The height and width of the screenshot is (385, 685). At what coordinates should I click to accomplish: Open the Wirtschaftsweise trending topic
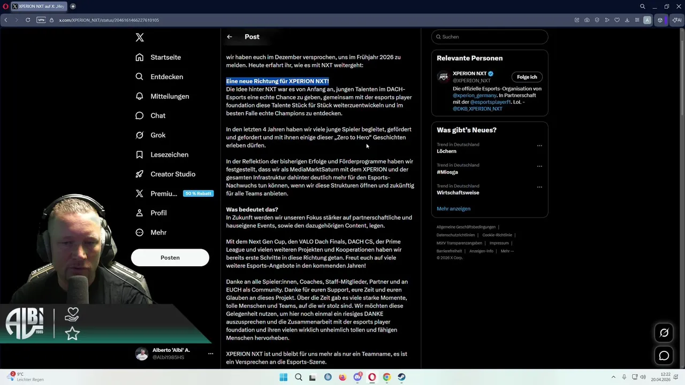pyautogui.click(x=458, y=192)
